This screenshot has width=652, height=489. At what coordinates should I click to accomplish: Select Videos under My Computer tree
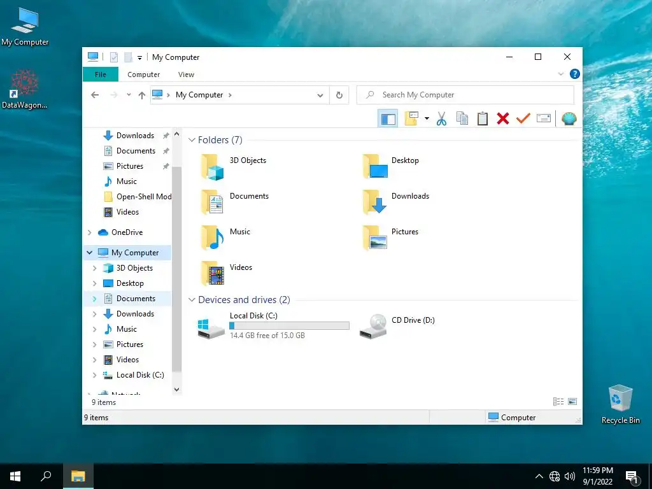(x=127, y=360)
